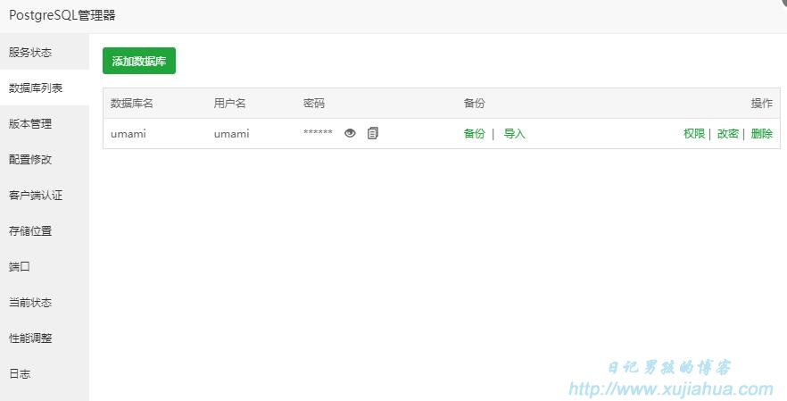Show the umami database password via eye icon
The image size is (787, 401).
click(350, 133)
